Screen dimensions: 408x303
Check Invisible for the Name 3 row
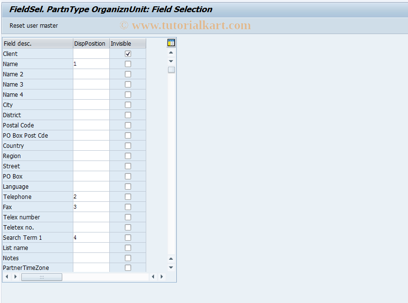click(128, 85)
